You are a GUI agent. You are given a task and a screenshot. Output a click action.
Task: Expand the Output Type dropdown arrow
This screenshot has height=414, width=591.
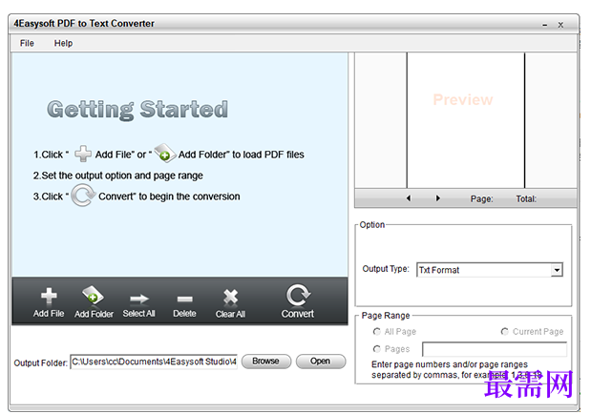tap(557, 270)
